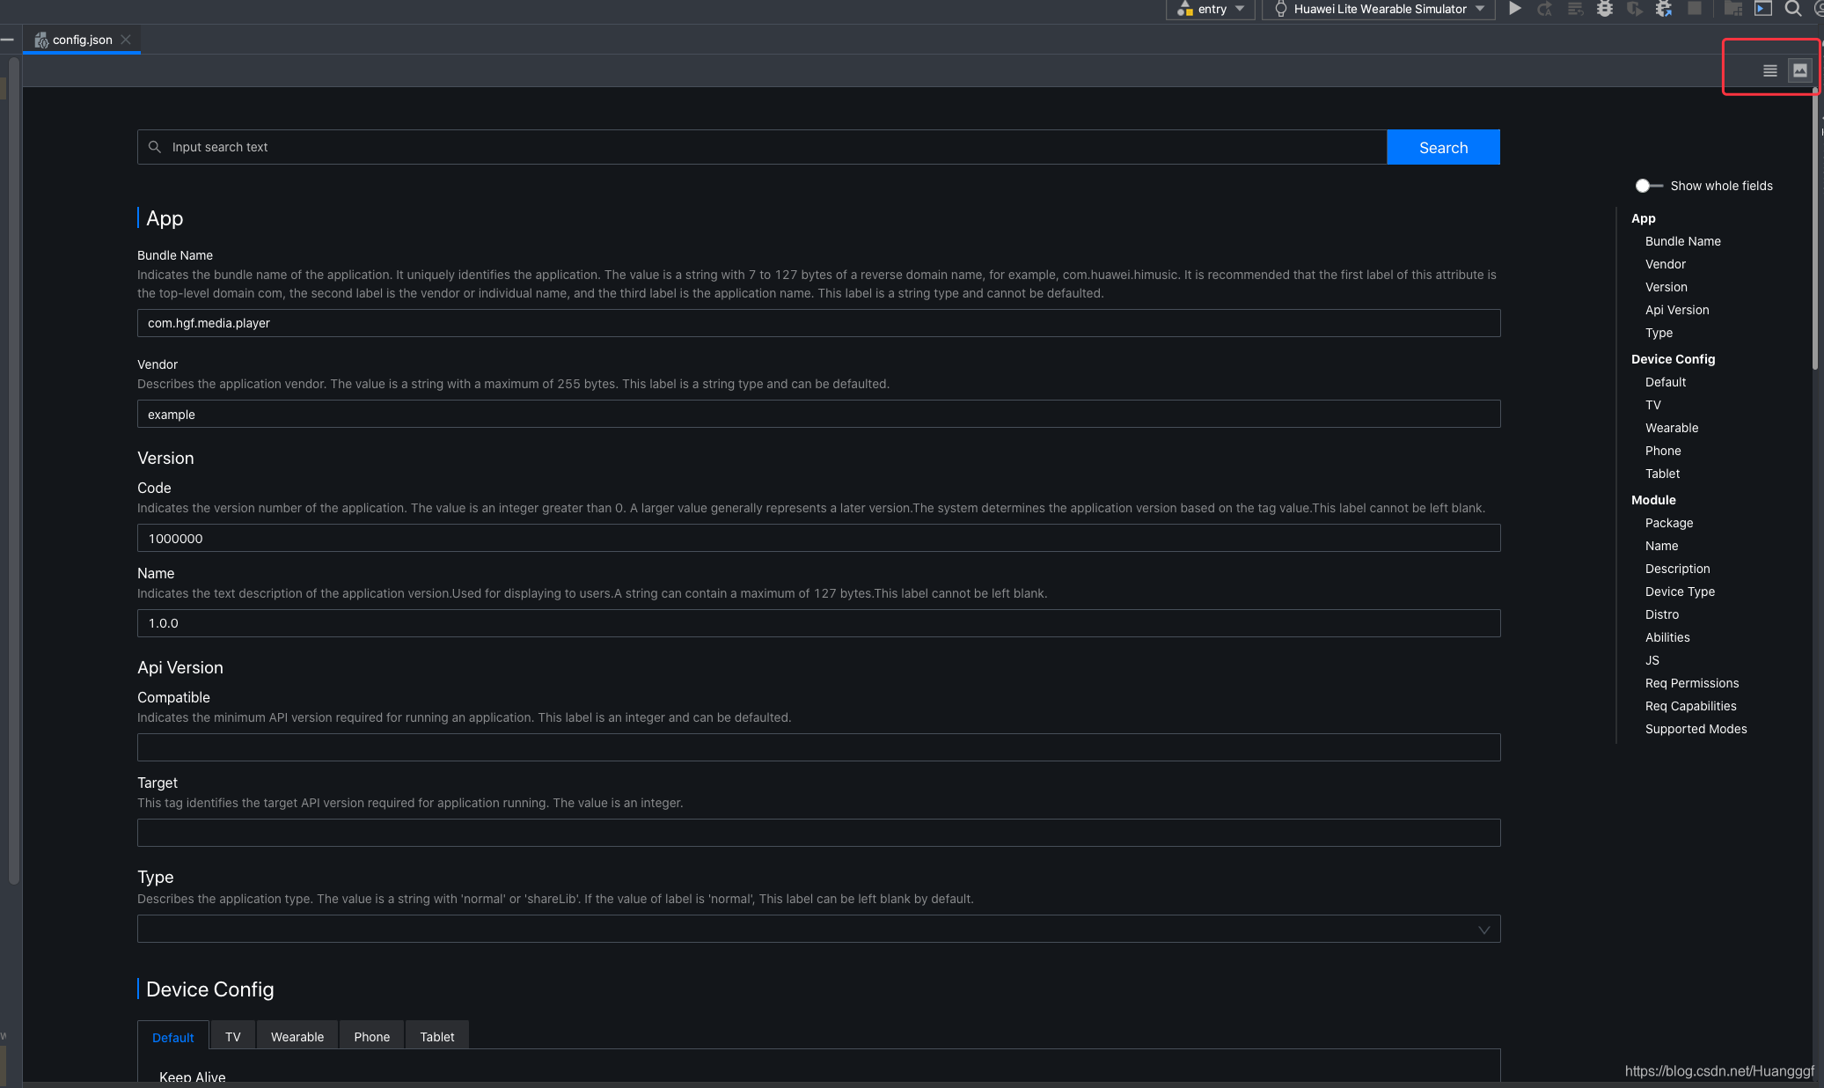Viewport: 1824px width, 1088px height.
Task: Select the Default device config tab
Action: coord(173,1037)
